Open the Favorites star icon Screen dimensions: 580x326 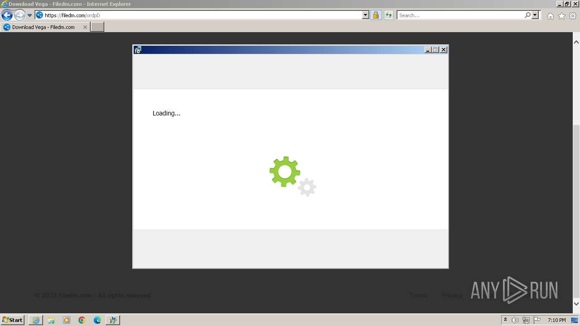(x=561, y=16)
